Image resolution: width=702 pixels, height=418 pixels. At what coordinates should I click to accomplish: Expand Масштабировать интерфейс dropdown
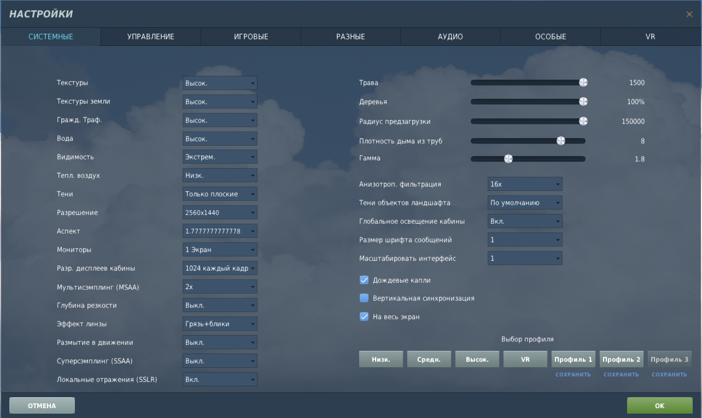click(525, 259)
